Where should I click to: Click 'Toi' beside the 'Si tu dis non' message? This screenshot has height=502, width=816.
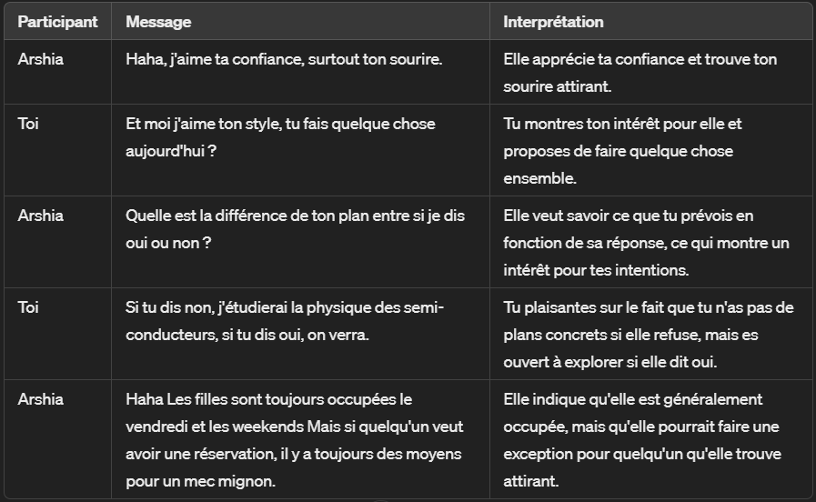(x=28, y=308)
